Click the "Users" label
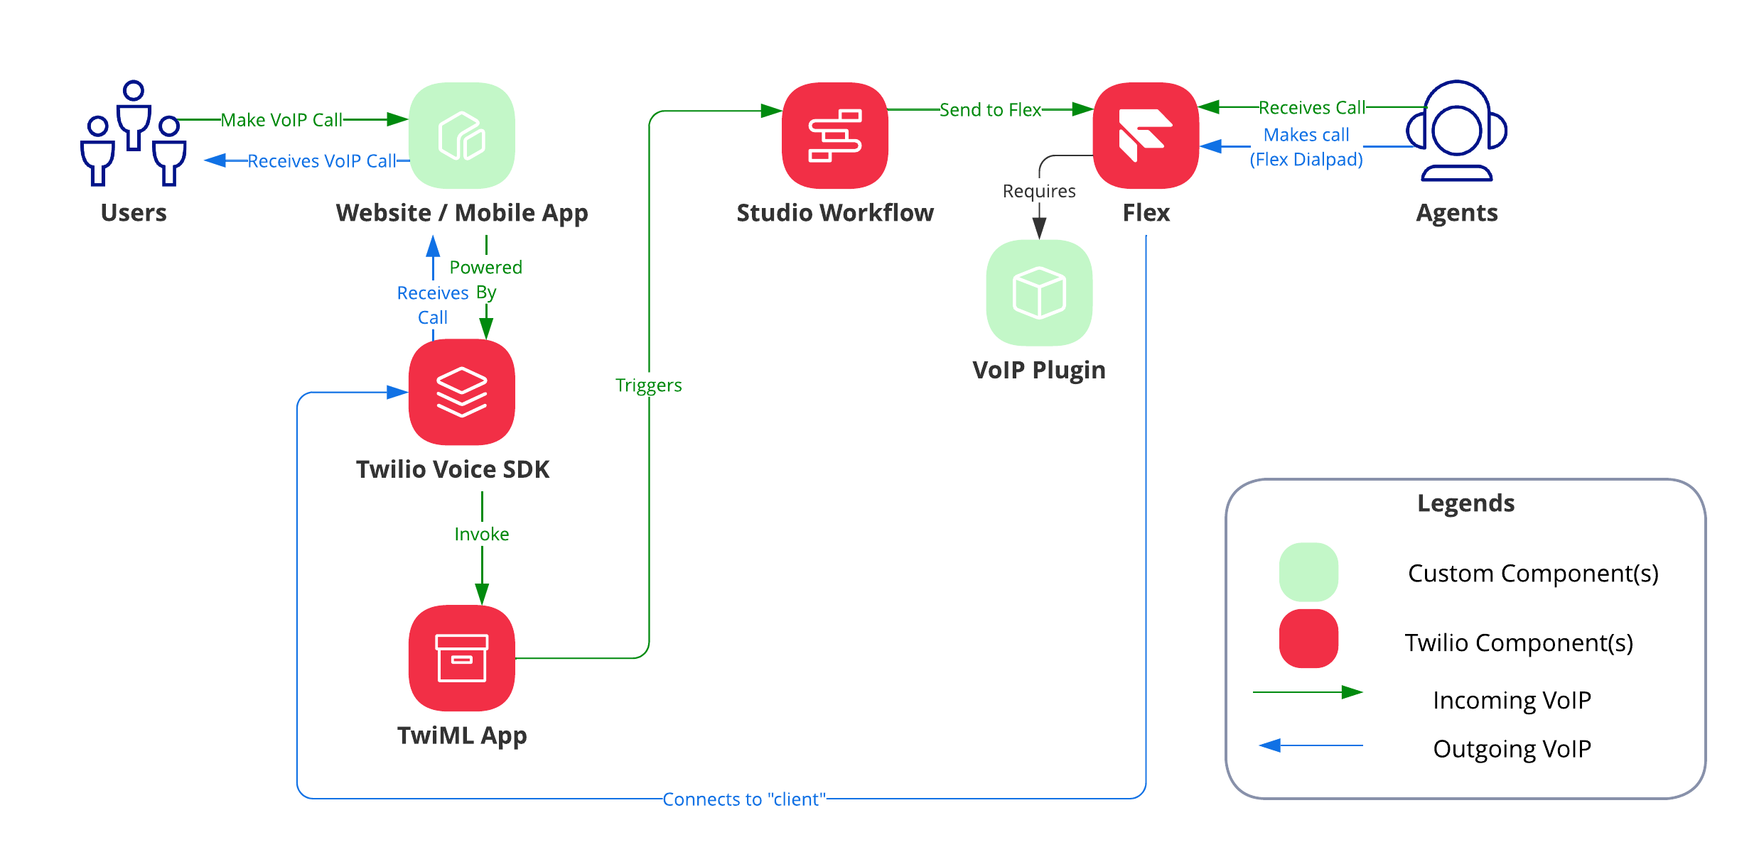The image size is (1759, 864). pos(134,212)
